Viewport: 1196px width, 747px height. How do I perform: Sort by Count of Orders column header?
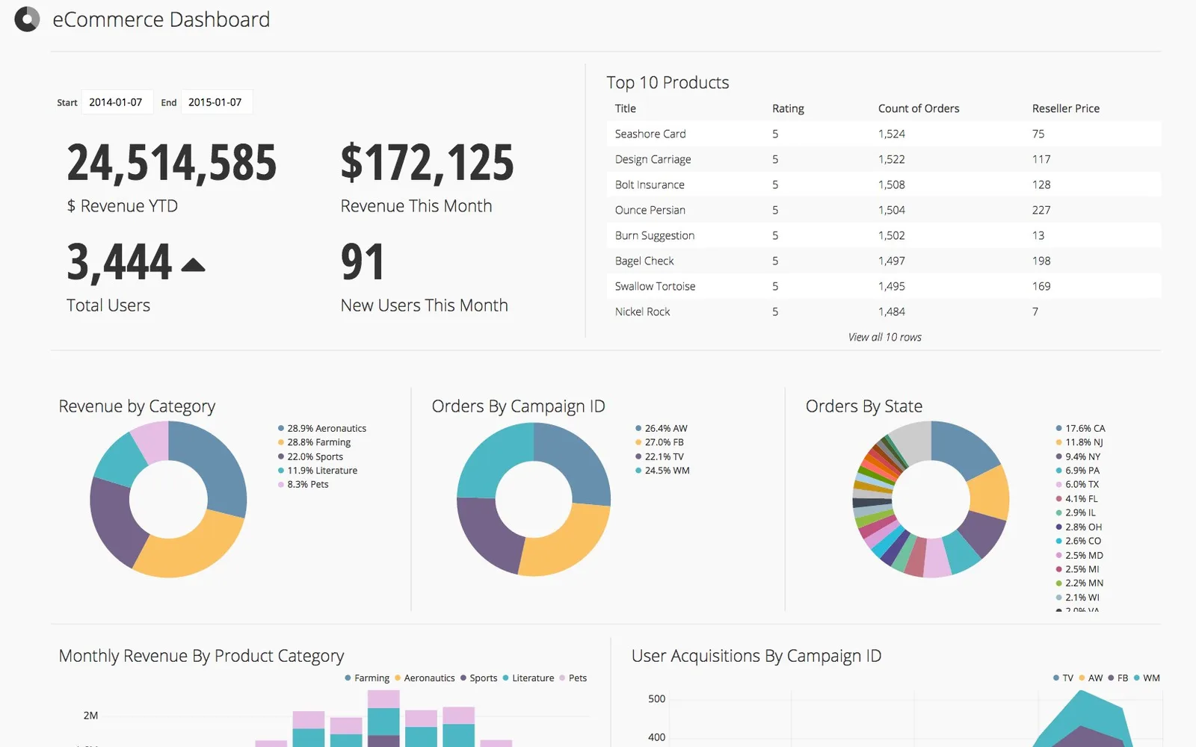coord(919,108)
